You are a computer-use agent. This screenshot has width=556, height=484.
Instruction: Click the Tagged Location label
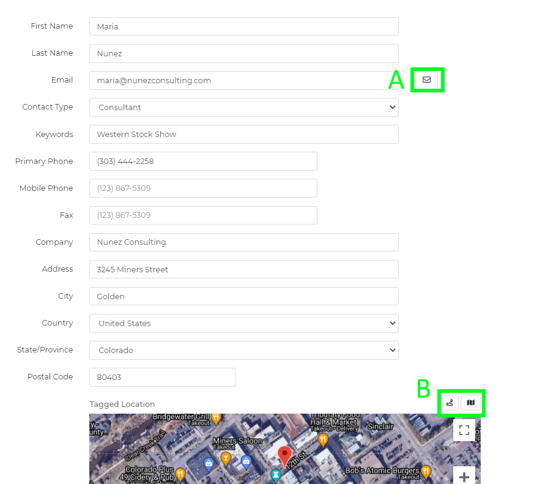[122, 404]
